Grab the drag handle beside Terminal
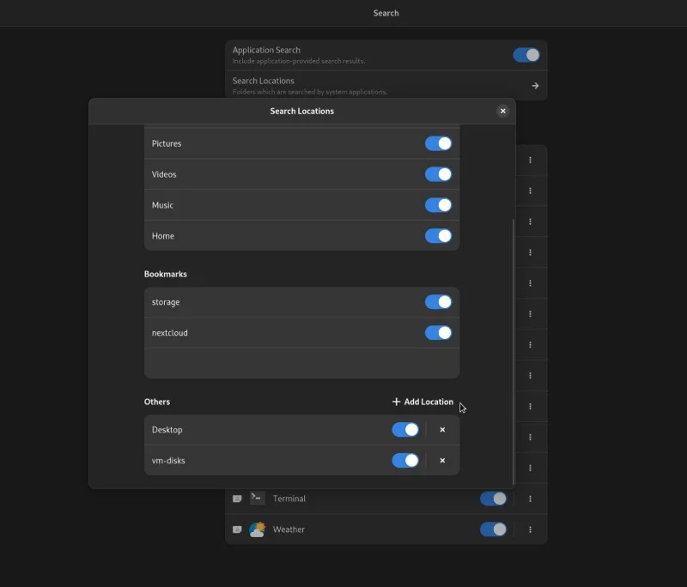This screenshot has width=687, height=587. click(x=237, y=499)
